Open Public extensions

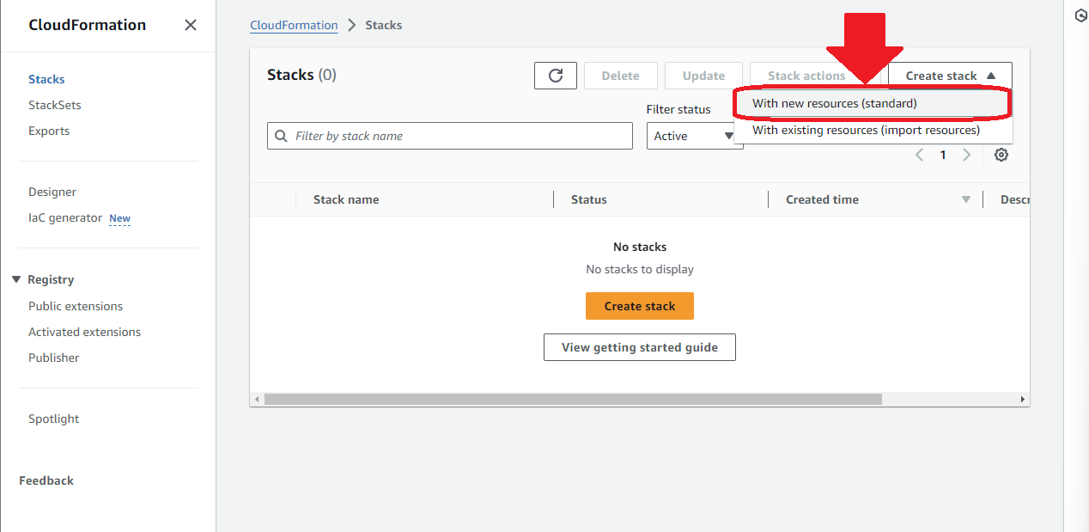pos(76,306)
